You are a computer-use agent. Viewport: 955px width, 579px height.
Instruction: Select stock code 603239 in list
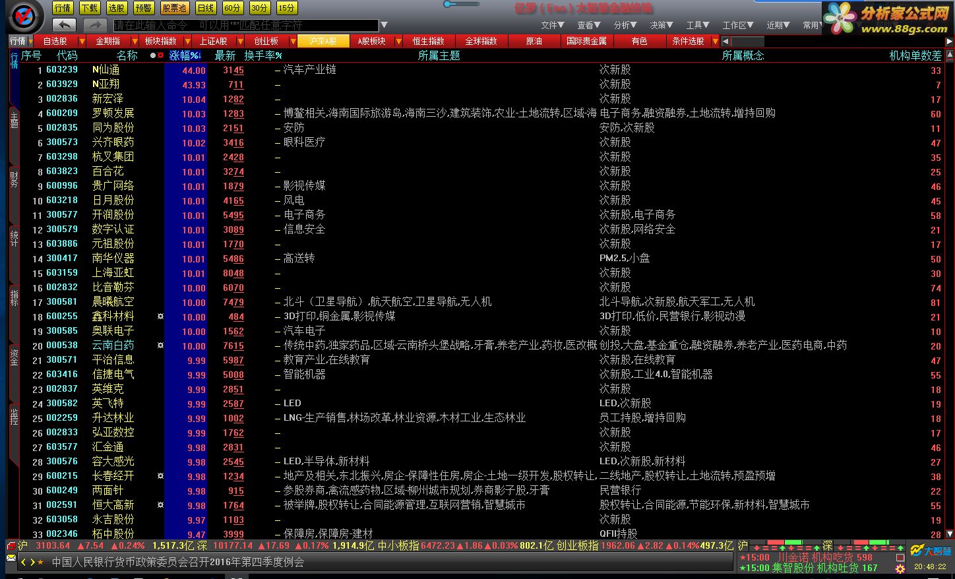point(62,70)
